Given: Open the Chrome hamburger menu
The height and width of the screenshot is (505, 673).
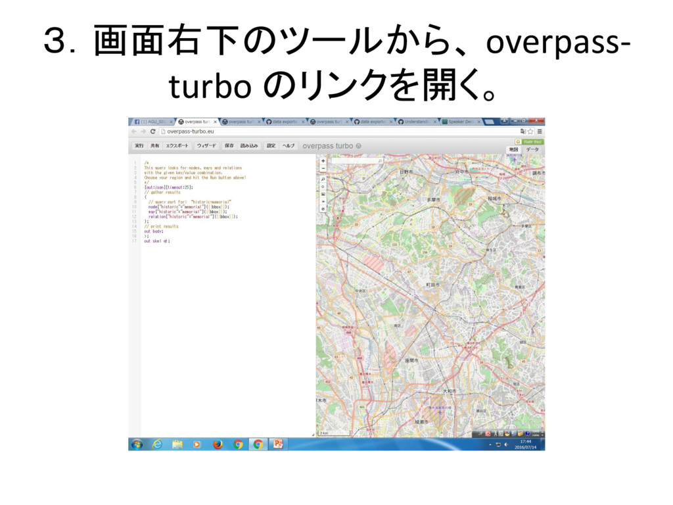Looking at the screenshot, I should click(540, 132).
